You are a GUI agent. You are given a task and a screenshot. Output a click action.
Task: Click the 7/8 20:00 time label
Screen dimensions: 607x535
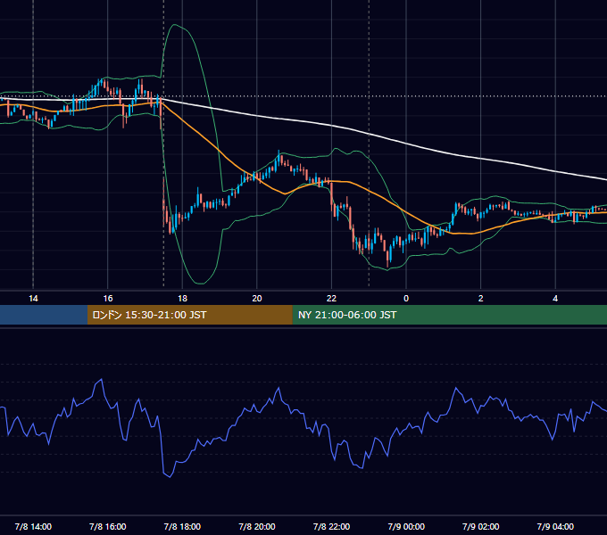pyautogui.click(x=257, y=526)
